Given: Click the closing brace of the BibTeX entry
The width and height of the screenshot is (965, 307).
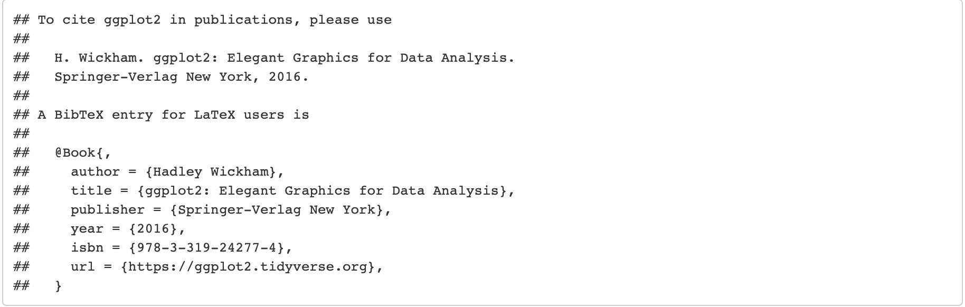Looking at the screenshot, I should tap(59, 286).
